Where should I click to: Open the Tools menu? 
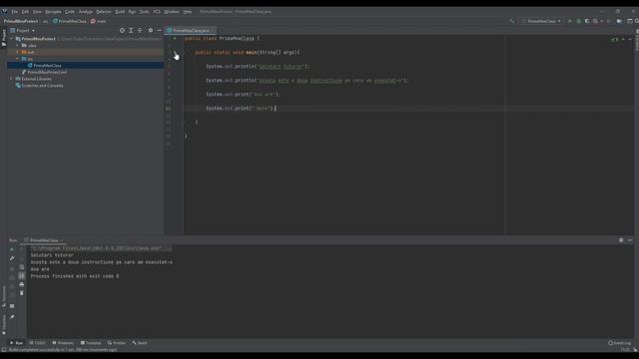[x=144, y=12]
